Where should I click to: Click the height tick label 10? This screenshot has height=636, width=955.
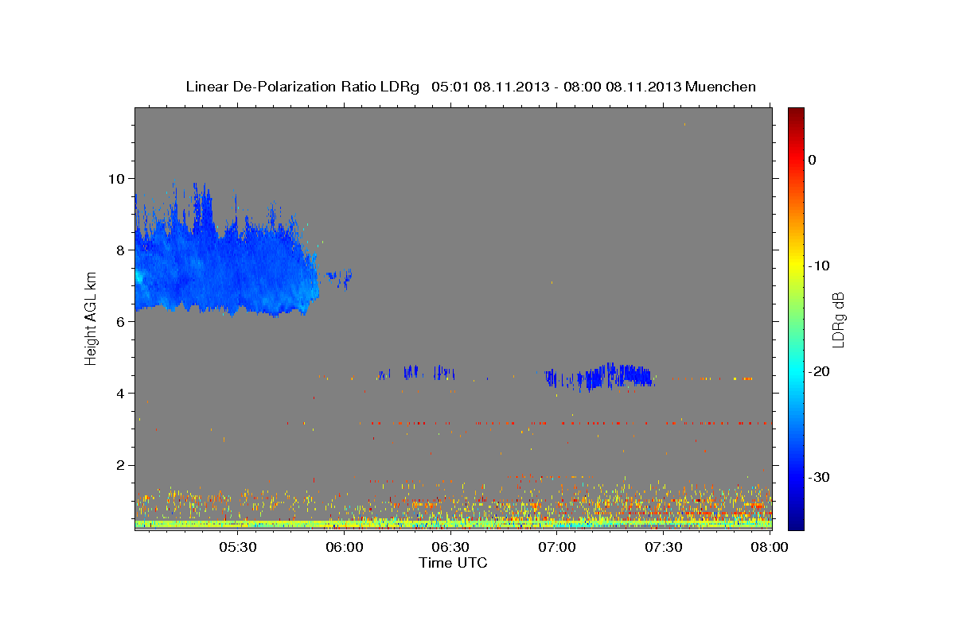118,178
